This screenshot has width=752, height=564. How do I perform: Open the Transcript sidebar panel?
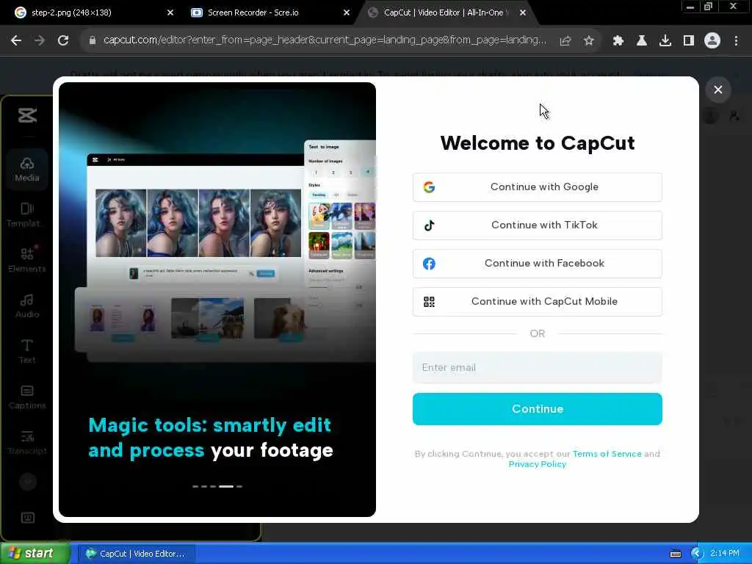click(x=27, y=443)
